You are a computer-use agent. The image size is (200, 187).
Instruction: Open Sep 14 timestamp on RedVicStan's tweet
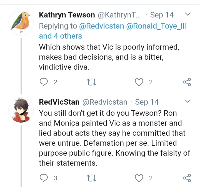(147, 102)
